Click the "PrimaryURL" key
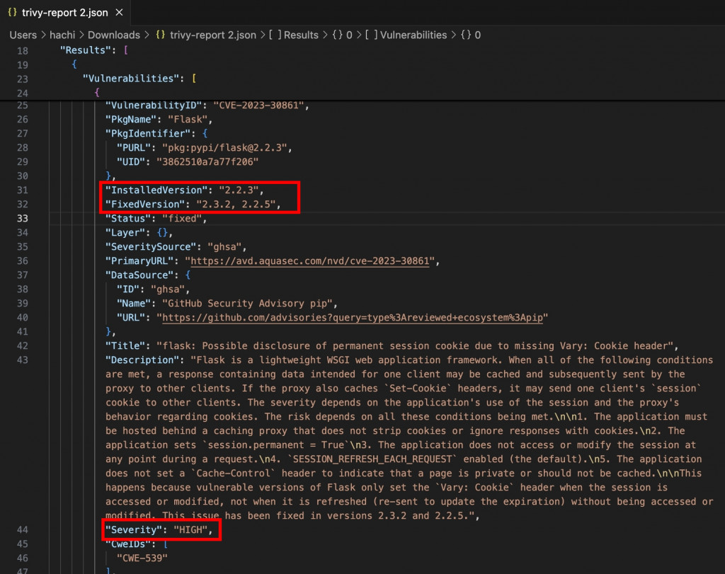Image resolution: width=725 pixels, height=574 pixels. tap(139, 261)
